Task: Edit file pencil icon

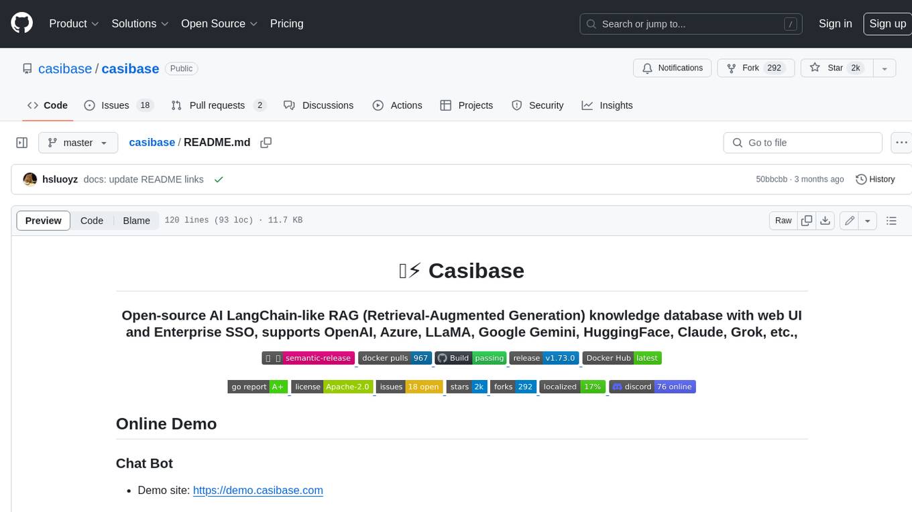Action: 850,220
